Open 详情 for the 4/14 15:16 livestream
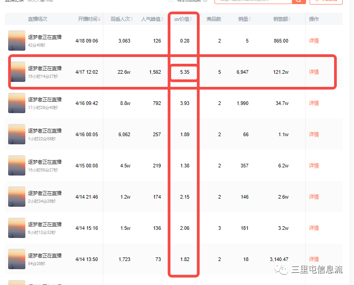This screenshot has width=354, height=285. [x=314, y=228]
